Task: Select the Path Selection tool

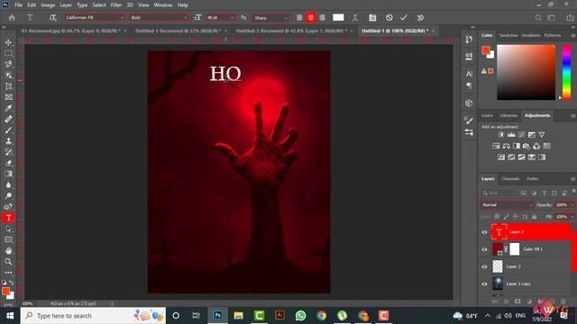Action: [x=8, y=229]
